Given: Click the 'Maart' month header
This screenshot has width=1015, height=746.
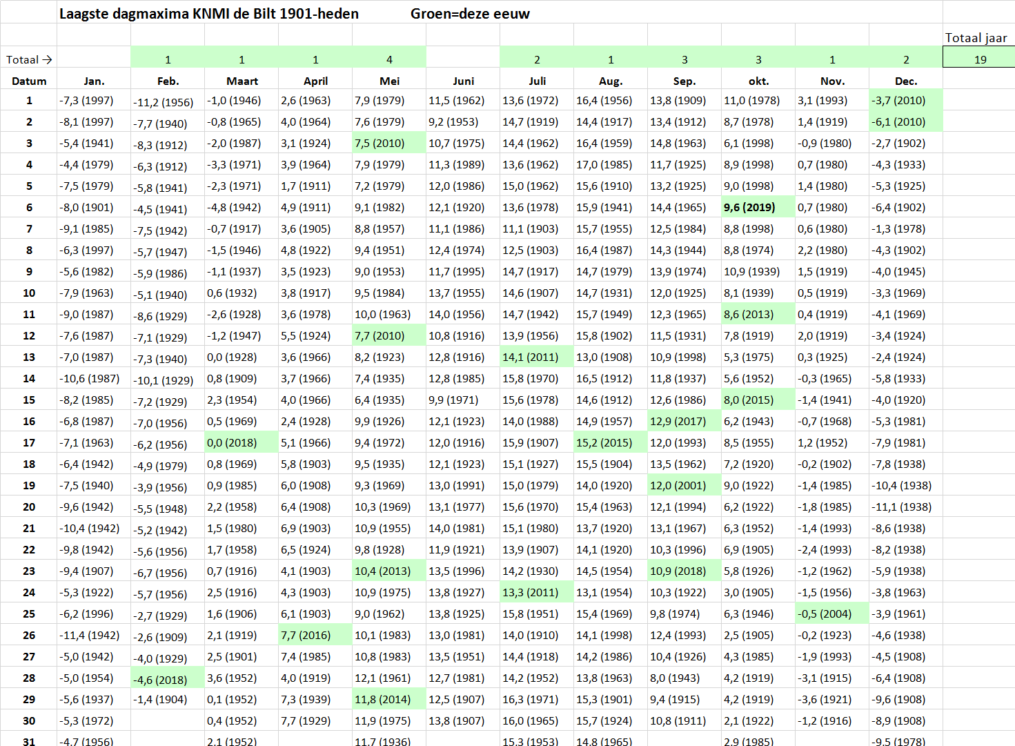Looking at the screenshot, I should pyautogui.click(x=242, y=81).
